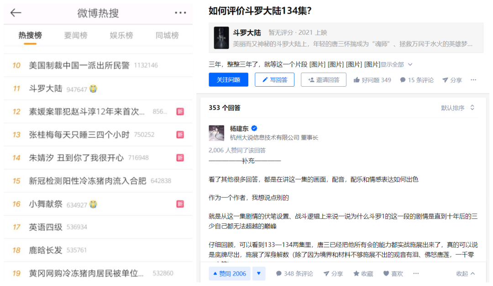Open the 斗罗大陆 title in the info card
This screenshot has height=286, width=493.
247,33
